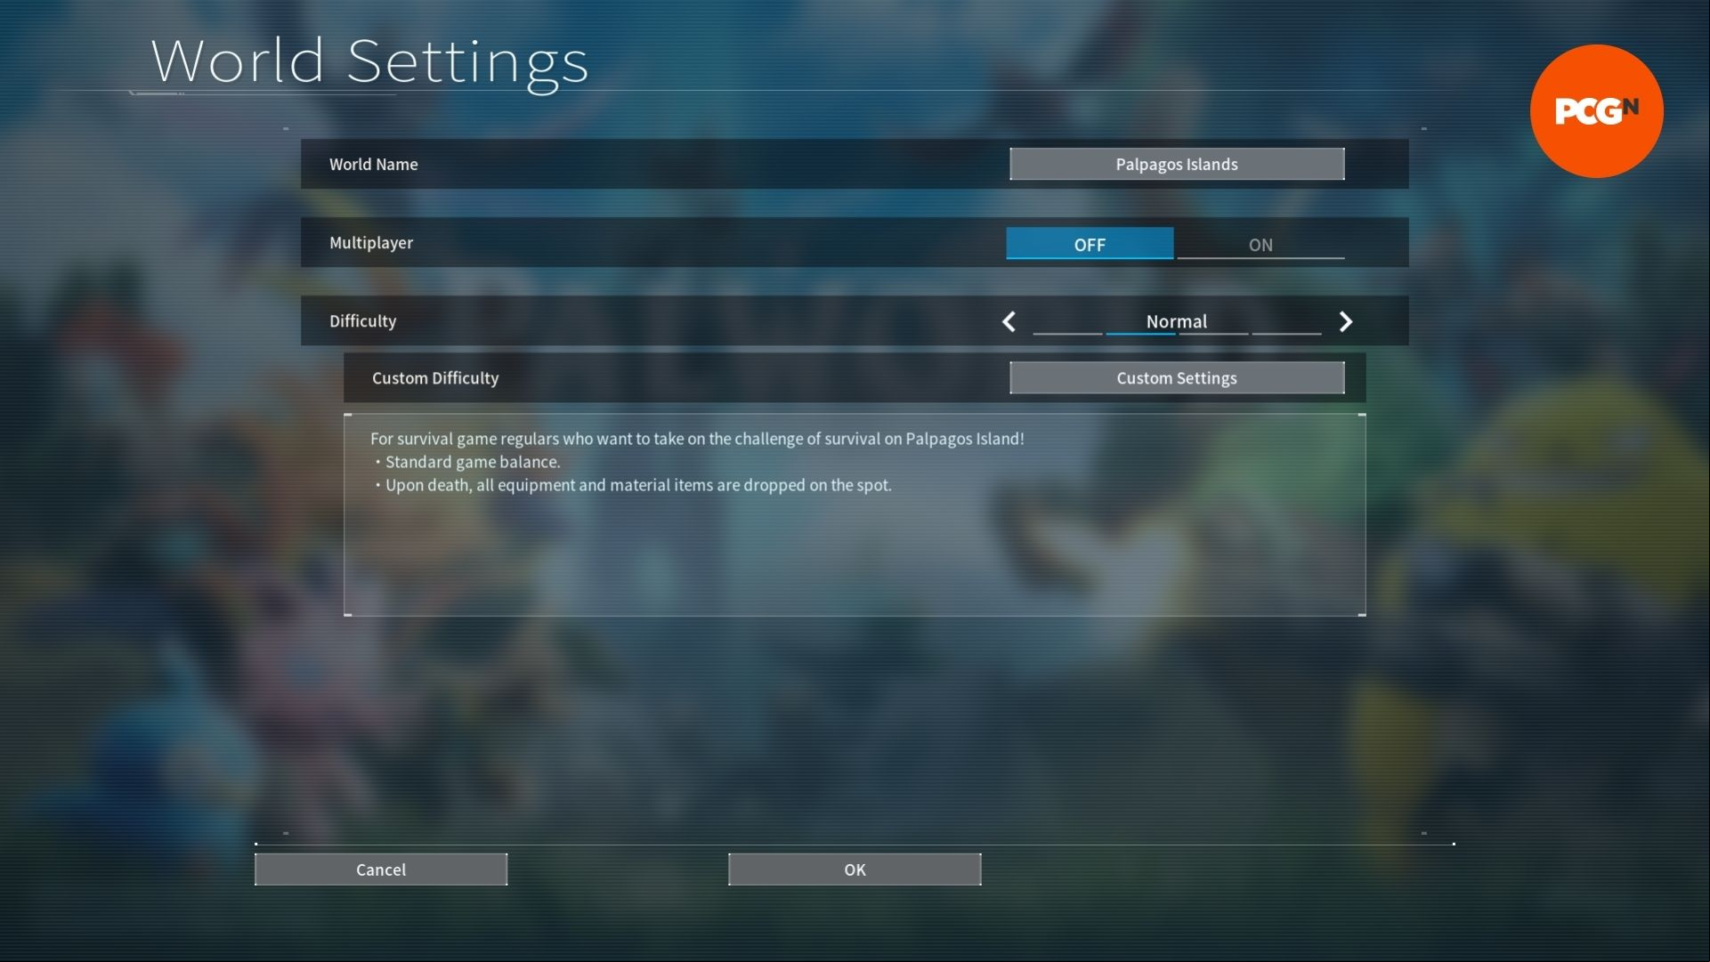The height and width of the screenshot is (962, 1710).
Task: Open Custom Settings for difficulty
Action: [x=1177, y=378]
